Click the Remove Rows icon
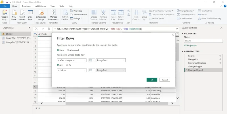The height and width of the screenshot is (114, 227). pyautogui.click(x=121, y=13)
